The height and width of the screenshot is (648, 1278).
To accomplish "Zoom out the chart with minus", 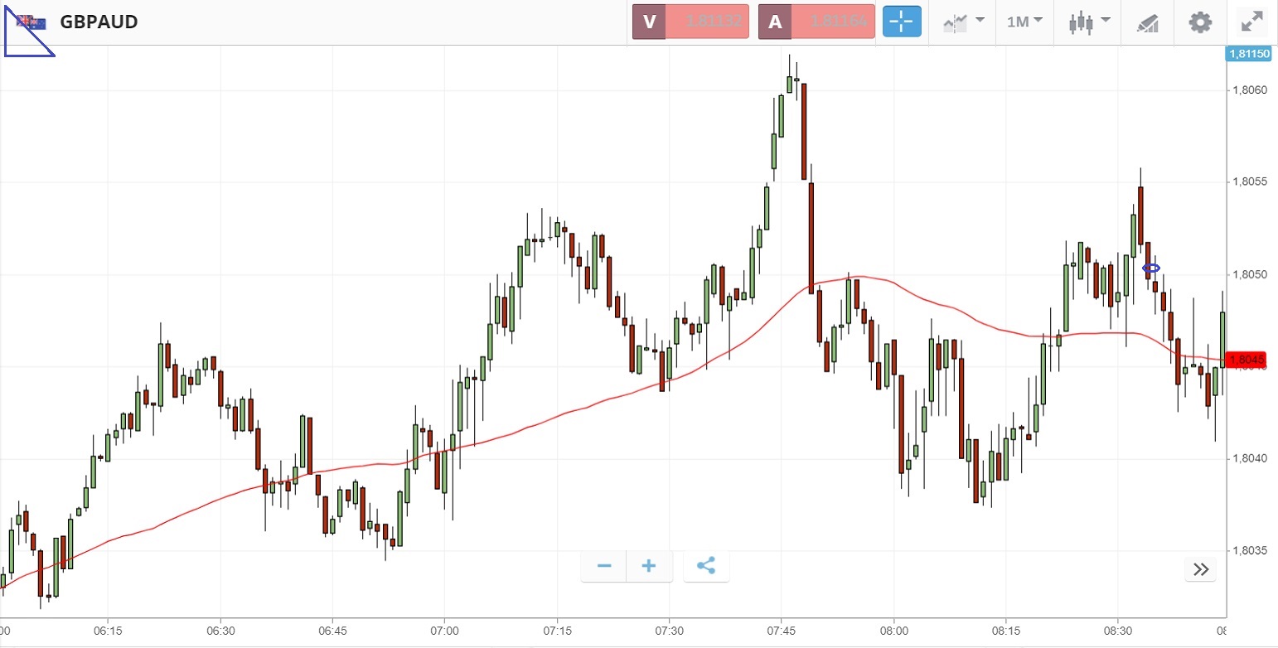I will (x=604, y=566).
